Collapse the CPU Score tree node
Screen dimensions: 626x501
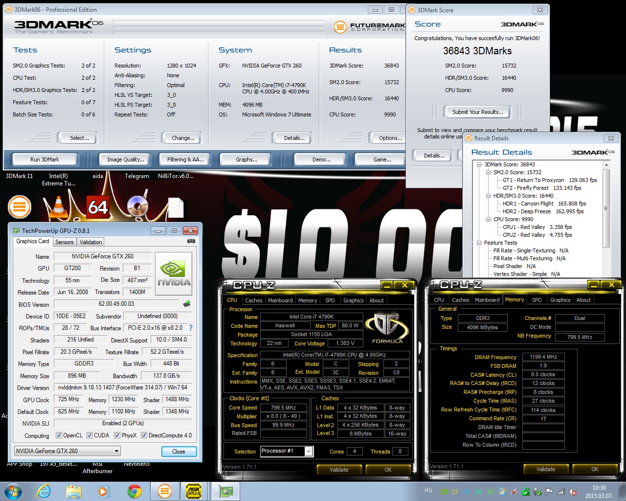click(x=488, y=219)
